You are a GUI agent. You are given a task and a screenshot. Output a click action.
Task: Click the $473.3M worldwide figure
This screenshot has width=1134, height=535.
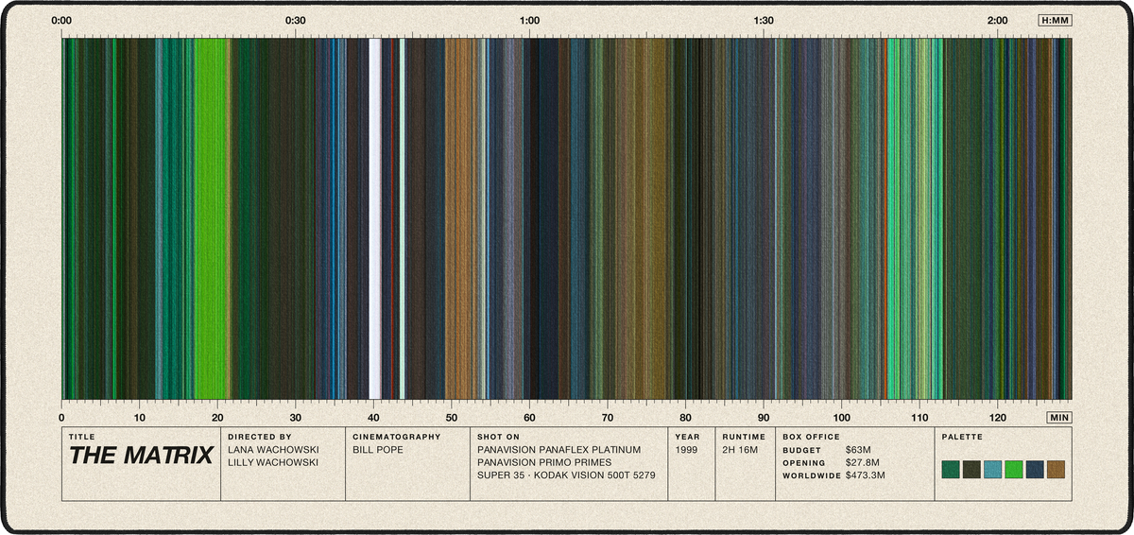(x=865, y=475)
